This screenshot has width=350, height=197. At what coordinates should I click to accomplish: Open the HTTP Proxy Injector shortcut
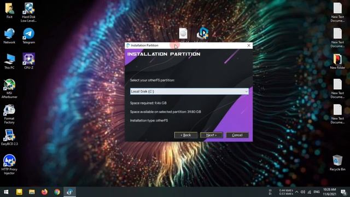pyautogui.click(x=9, y=164)
